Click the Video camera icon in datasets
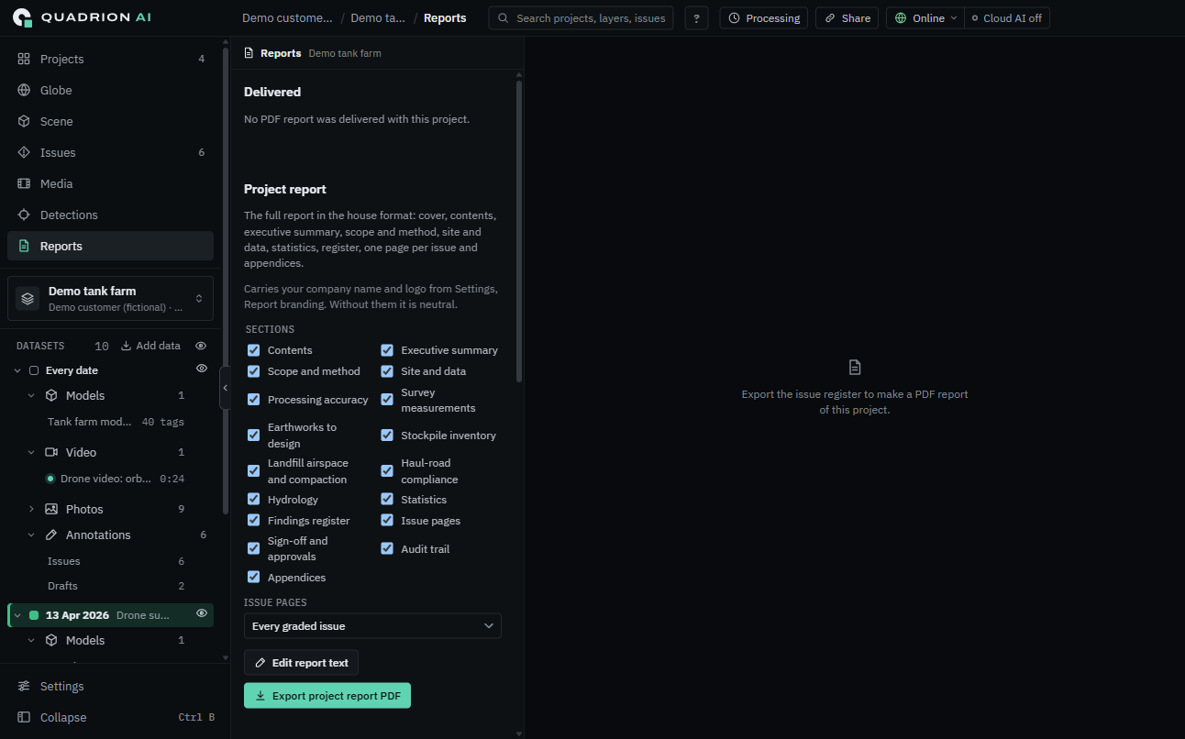Image resolution: width=1185 pixels, height=739 pixels. 51,452
